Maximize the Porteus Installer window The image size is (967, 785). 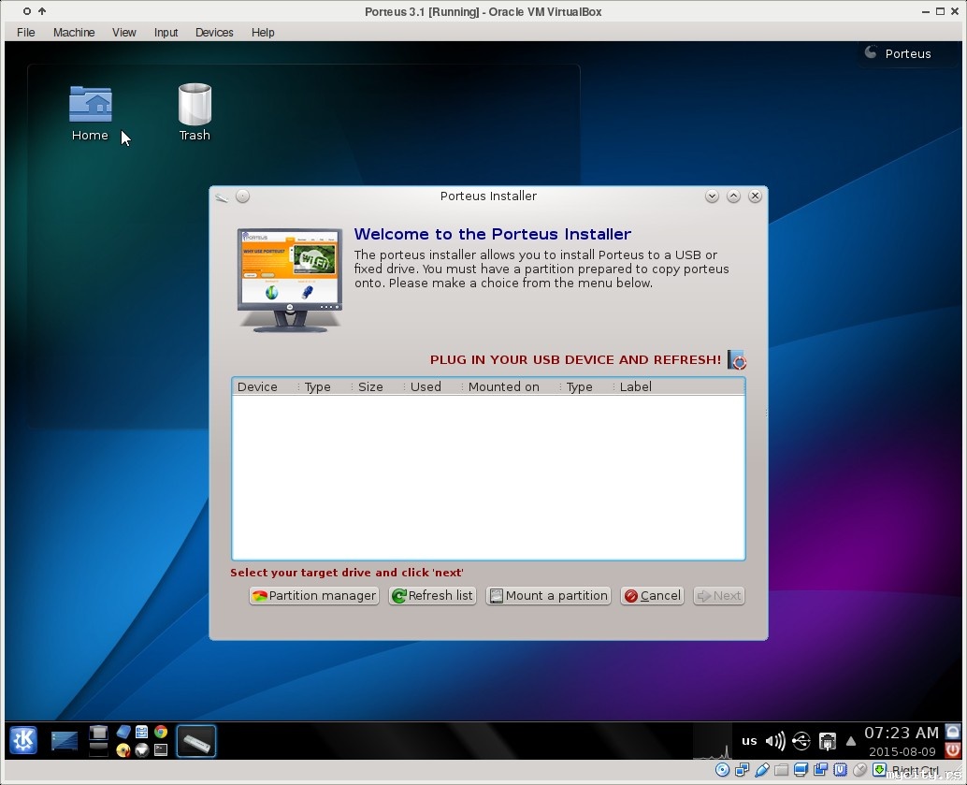coord(733,196)
